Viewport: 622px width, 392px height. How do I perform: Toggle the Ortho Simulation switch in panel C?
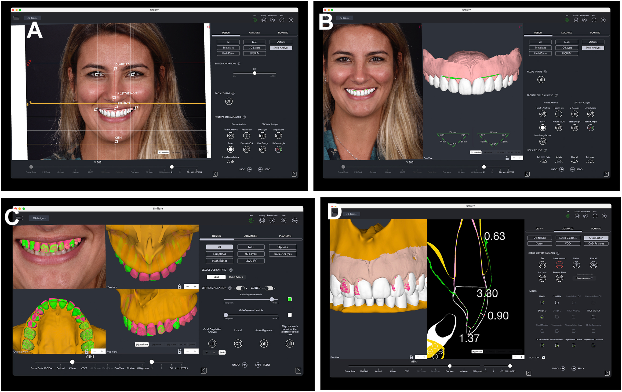241,288
